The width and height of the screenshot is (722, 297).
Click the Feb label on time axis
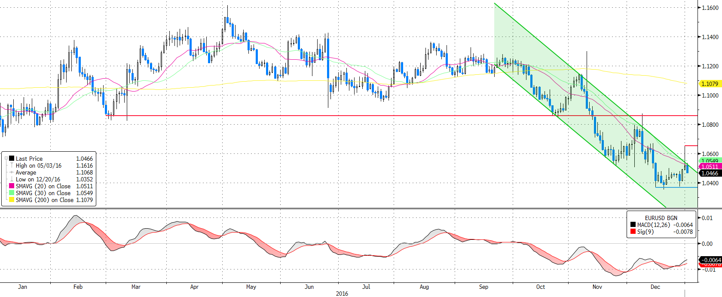78,287
